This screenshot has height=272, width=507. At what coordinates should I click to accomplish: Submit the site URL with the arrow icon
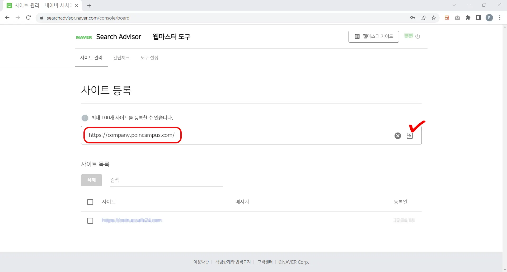point(410,136)
